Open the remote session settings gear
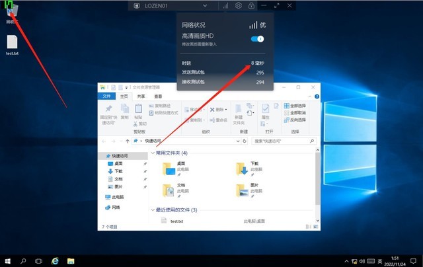 pyautogui.click(x=238, y=5)
